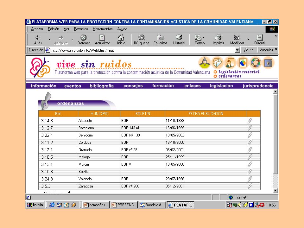Click the house icon in page header
The height and width of the screenshot is (228, 304).
point(205,63)
